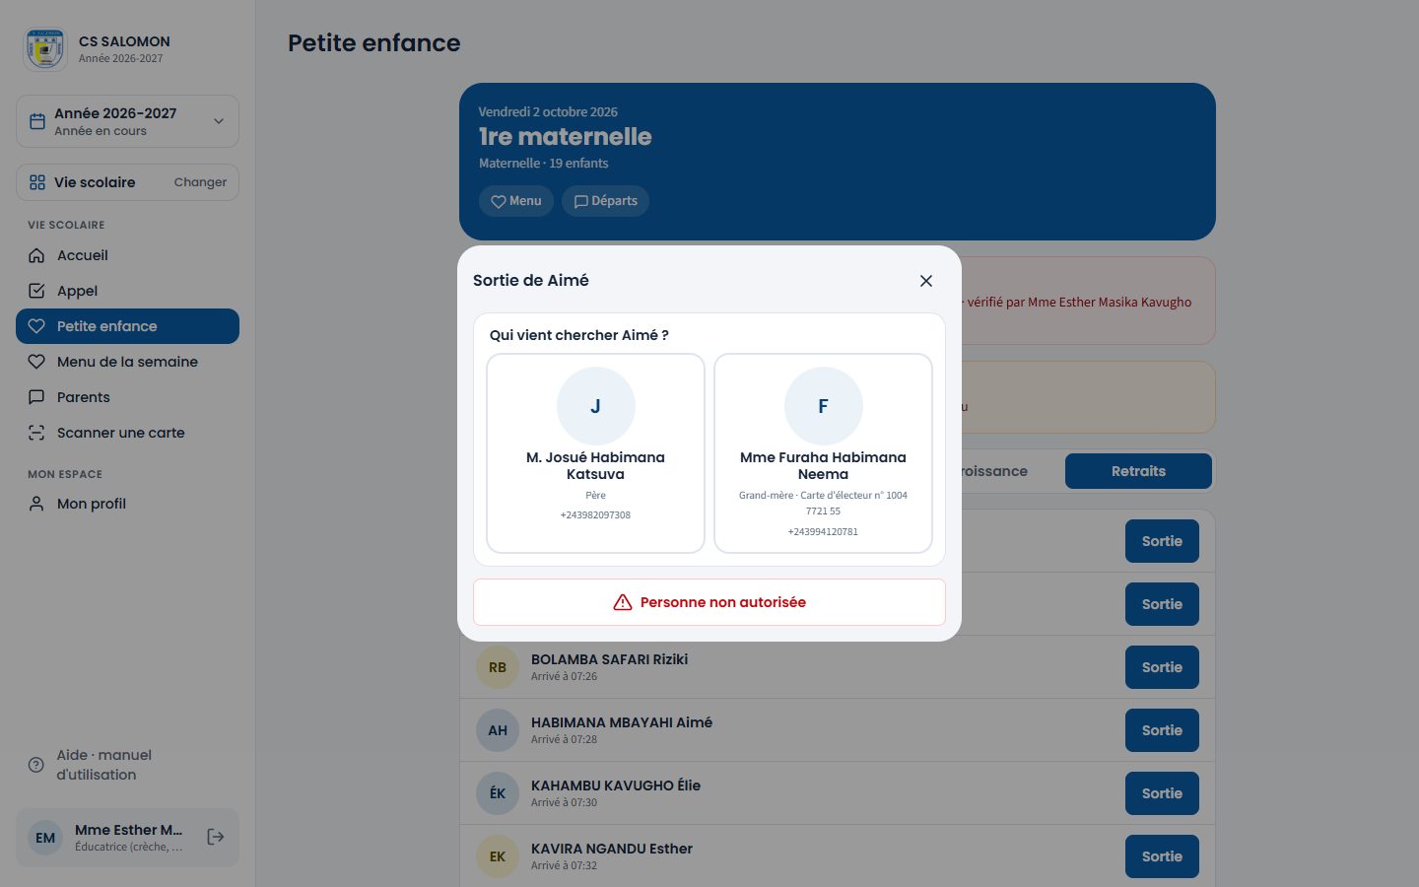This screenshot has height=887, width=1419.
Task: Click the warning triangle icon
Action: pyautogui.click(x=623, y=602)
